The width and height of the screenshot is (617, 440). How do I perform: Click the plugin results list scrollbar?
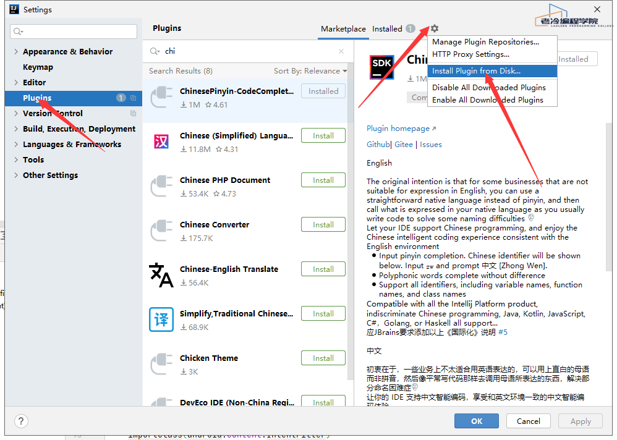(351, 221)
